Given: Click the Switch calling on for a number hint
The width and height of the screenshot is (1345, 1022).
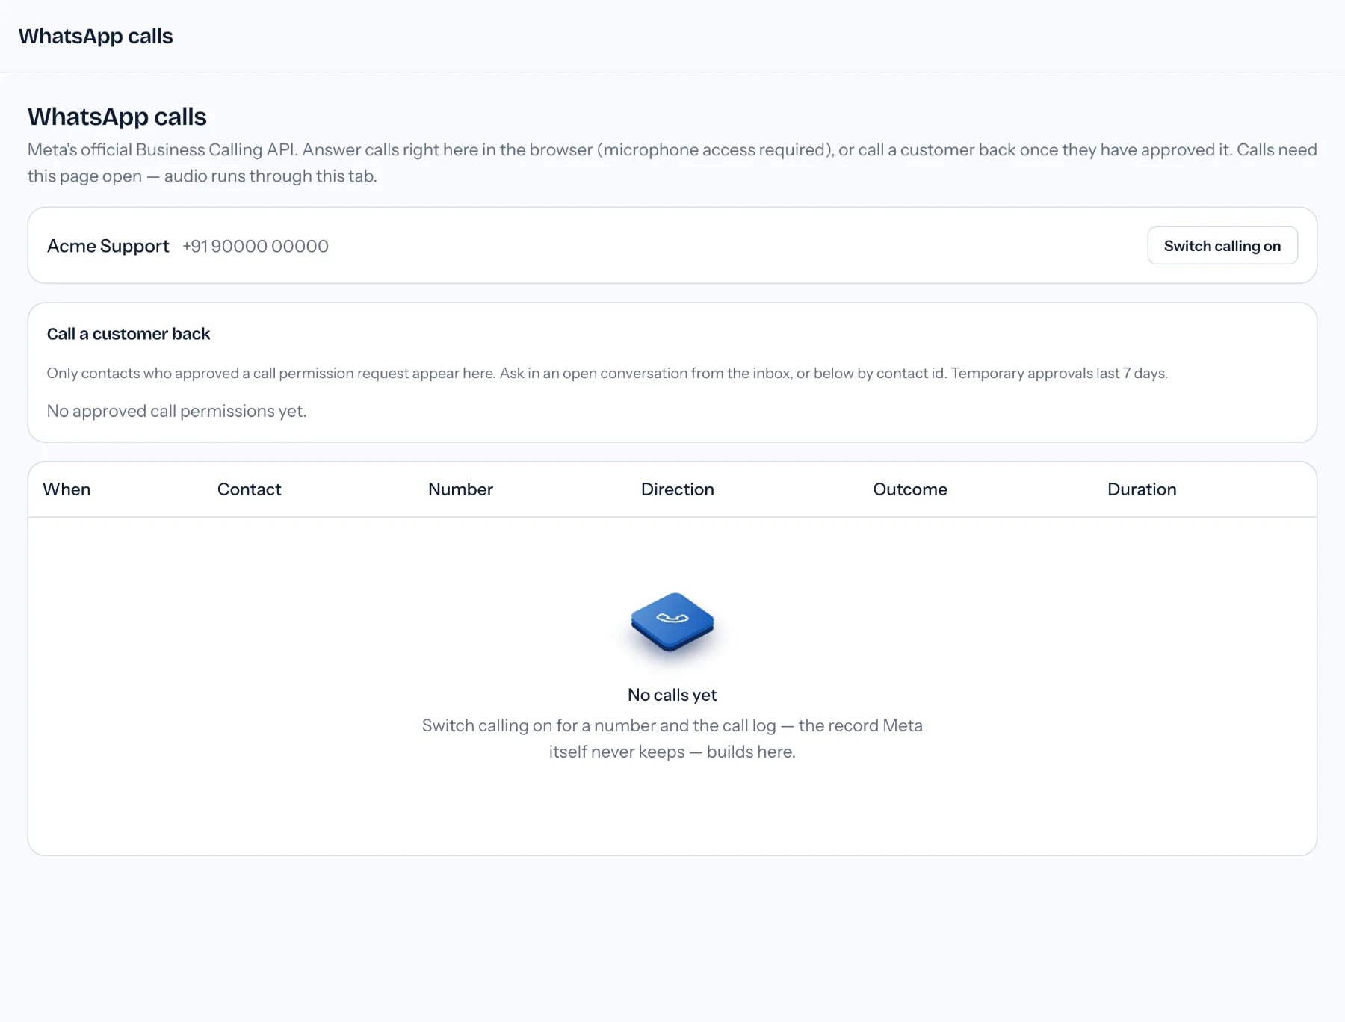Looking at the screenshot, I should 672,738.
